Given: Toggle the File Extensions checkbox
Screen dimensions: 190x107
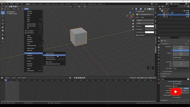Looking at the screenshot, I should click(x=173, y=81).
